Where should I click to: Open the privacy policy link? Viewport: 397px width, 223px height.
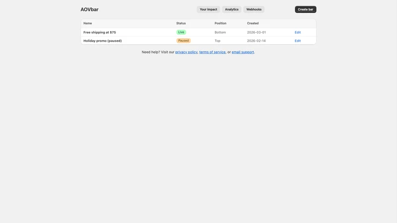pos(186,52)
